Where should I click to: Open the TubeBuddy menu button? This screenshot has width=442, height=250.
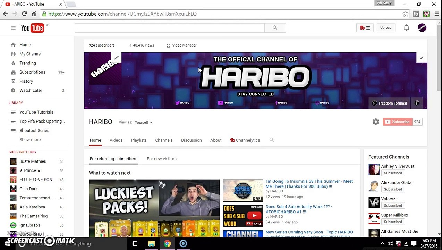coord(365,28)
